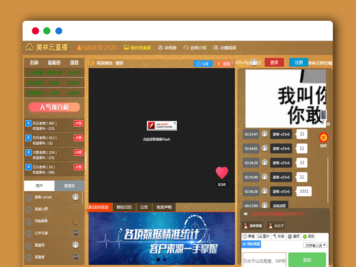Switch to the 管理员 admin tab

coord(69,186)
